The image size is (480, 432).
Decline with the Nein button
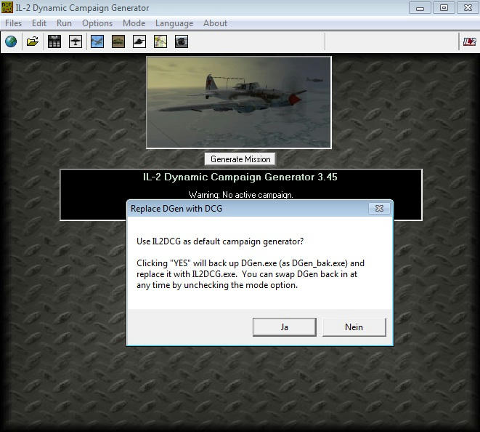(354, 327)
